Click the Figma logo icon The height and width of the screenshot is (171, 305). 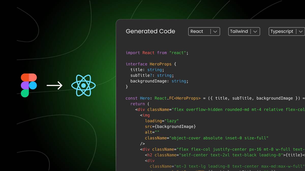click(x=28, y=85)
